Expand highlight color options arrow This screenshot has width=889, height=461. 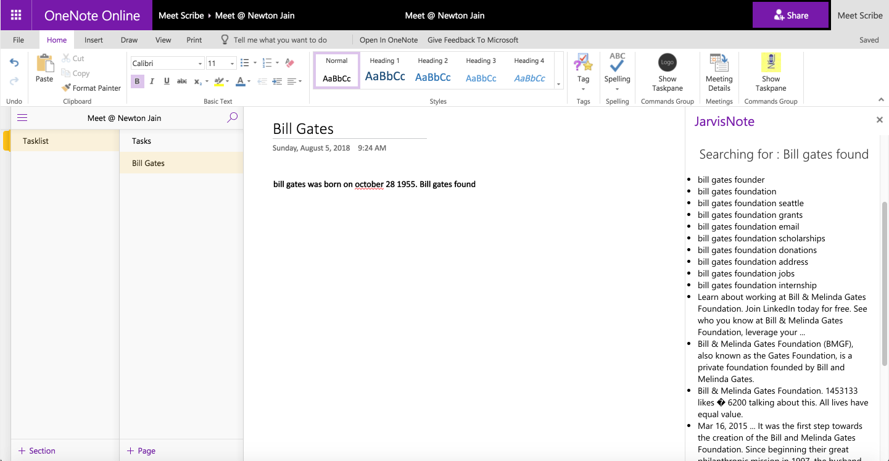[x=227, y=81]
